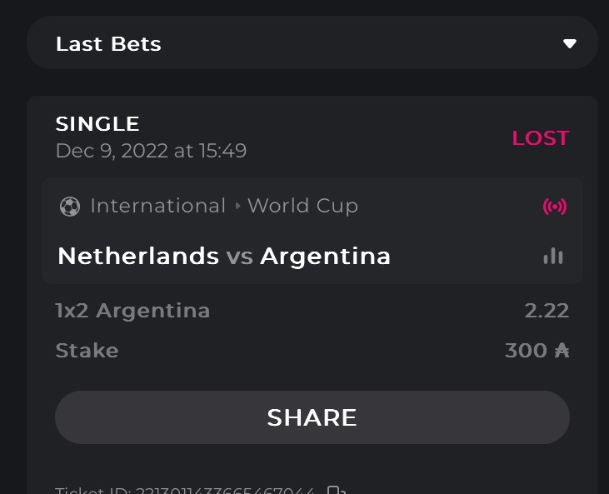Open the World Cup tournament link
This screenshot has height=494, width=609.
(302, 206)
